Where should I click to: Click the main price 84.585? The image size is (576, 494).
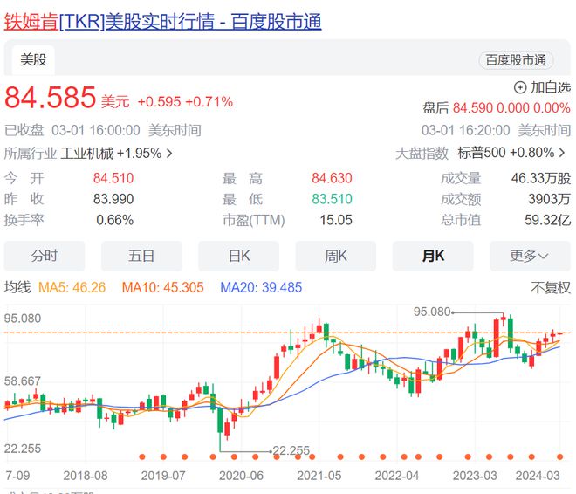click(50, 98)
